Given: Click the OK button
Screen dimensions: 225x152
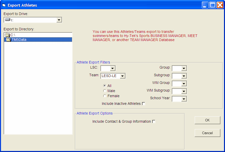Looking at the screenshot, I should point(207,120).
